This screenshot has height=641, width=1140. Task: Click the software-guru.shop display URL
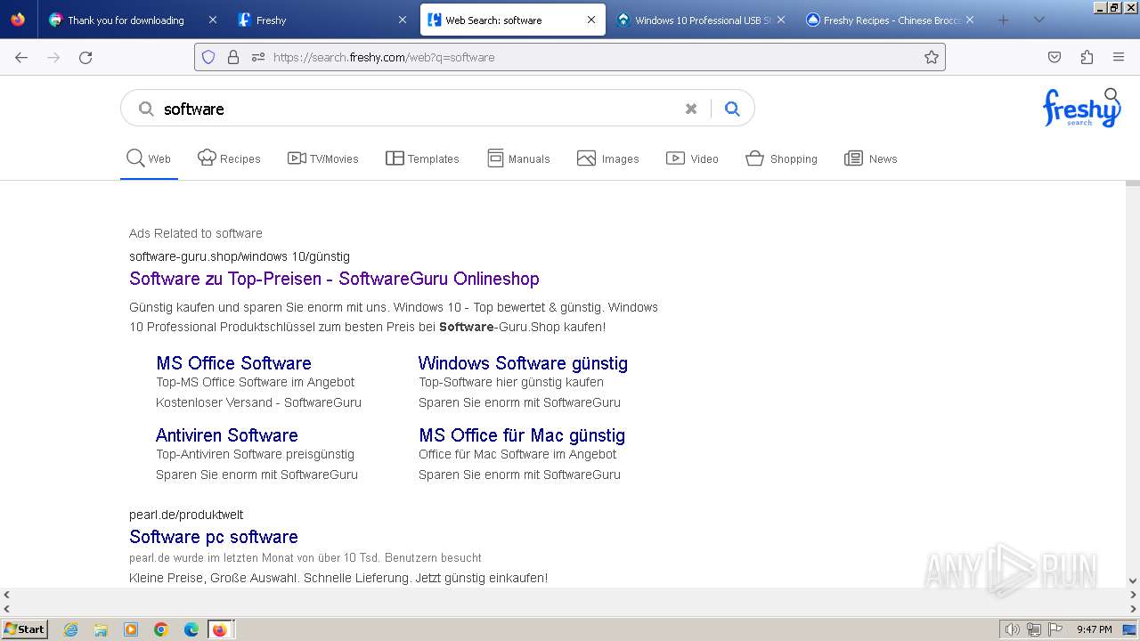(240, 256)
